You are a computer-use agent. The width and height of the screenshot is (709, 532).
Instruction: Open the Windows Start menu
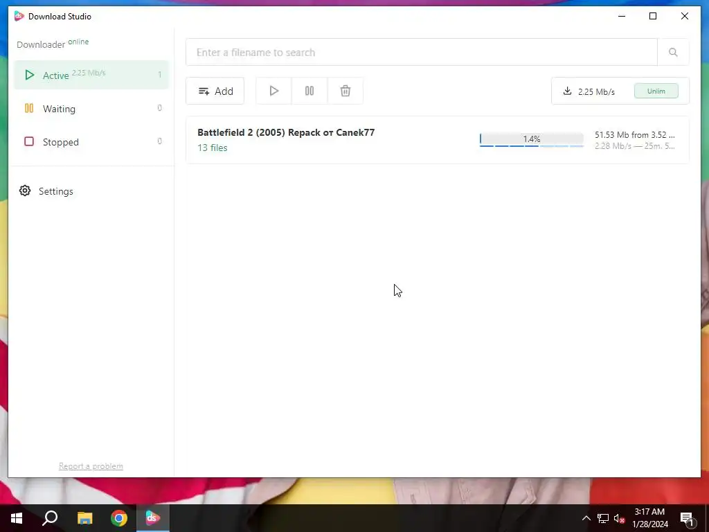click(17, 518)
